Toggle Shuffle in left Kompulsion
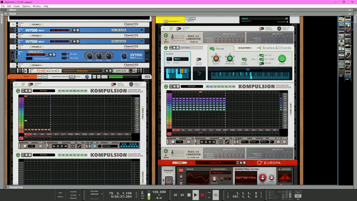The height and width of the screenshot is (201, 357). pyautogui.click(x=41, y=146)
